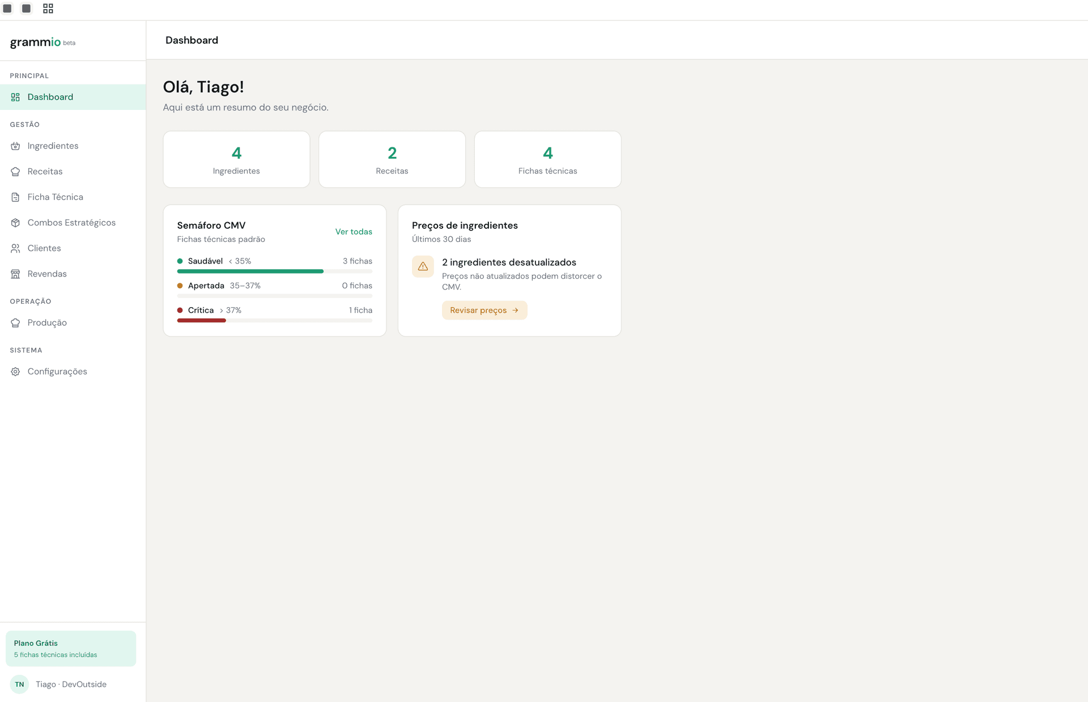Click the Ficha Técnica document icon

15,197
